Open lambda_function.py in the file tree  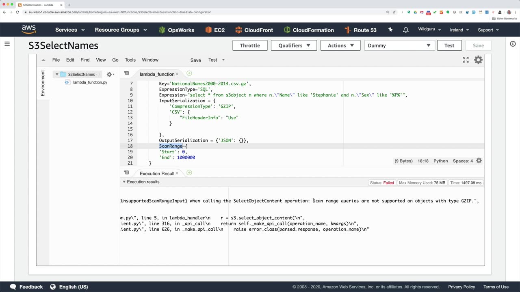90,82
